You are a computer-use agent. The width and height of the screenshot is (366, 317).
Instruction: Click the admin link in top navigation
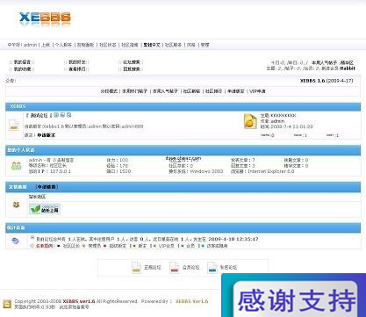[x=30, y=45]
